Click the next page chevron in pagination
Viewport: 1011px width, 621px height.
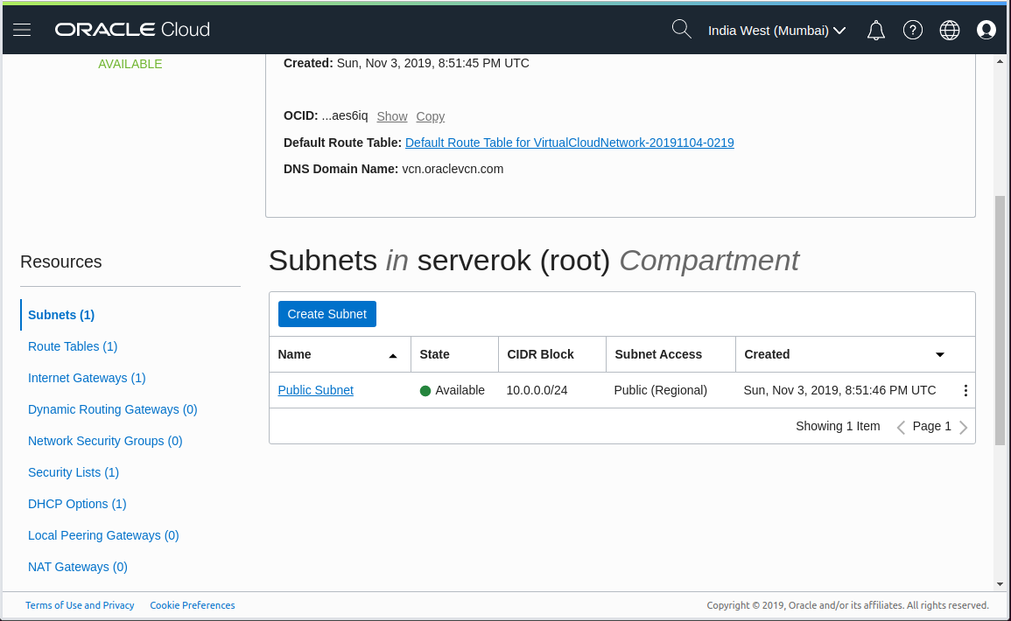[963, 427]
